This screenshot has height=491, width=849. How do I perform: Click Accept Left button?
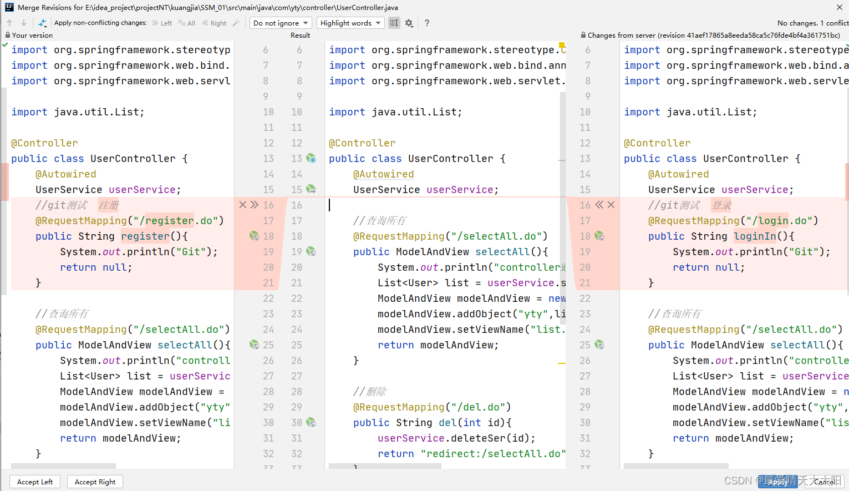coord(35,482)
